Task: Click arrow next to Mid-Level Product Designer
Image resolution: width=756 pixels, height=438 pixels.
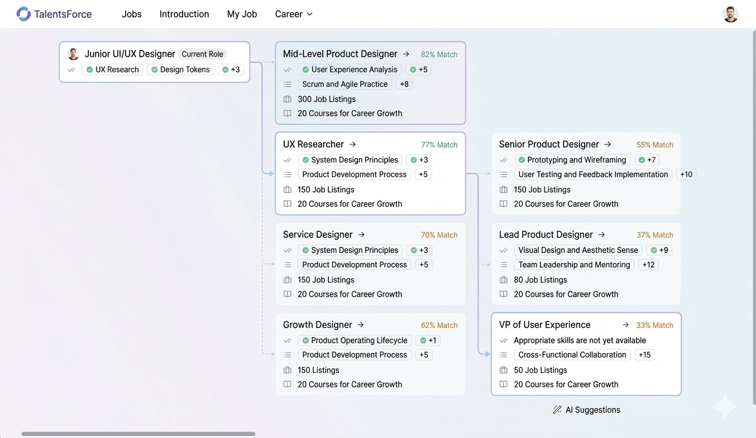Action: [x=406, y=54]
